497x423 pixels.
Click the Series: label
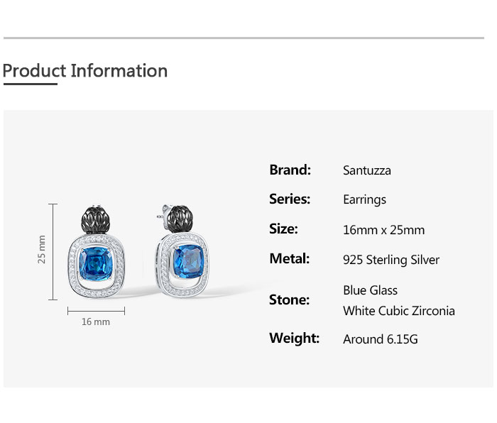[290, 199]
